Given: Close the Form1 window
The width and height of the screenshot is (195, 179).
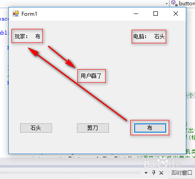Looking at the screenshot, I should [x=176, y=14].
